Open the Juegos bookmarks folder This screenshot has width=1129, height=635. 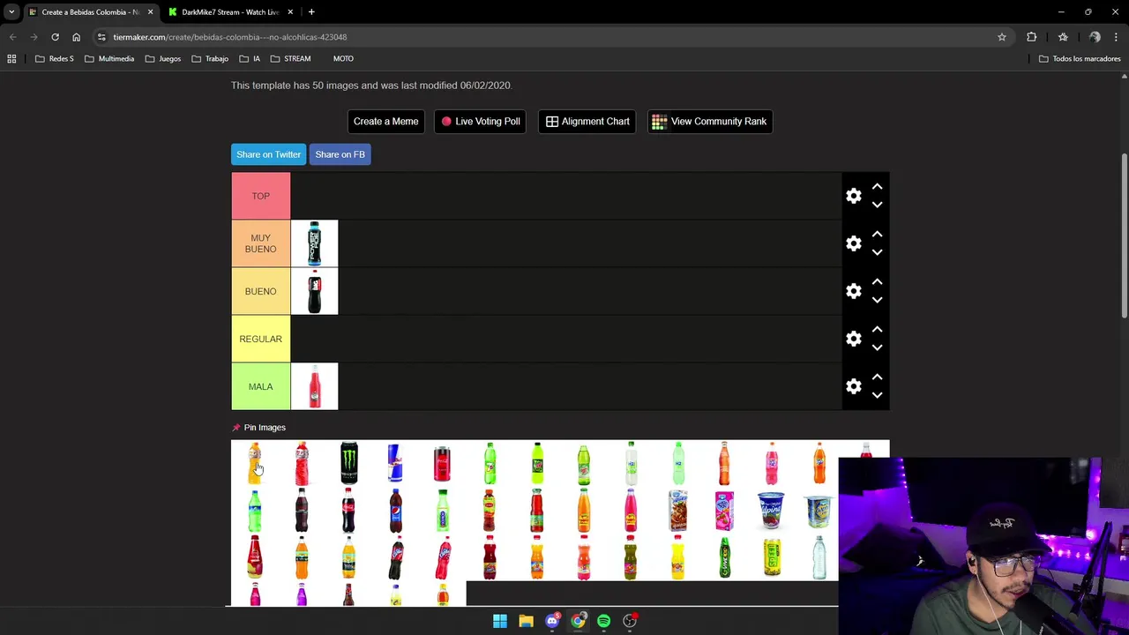pyautogui.click(x=163, y=58)
